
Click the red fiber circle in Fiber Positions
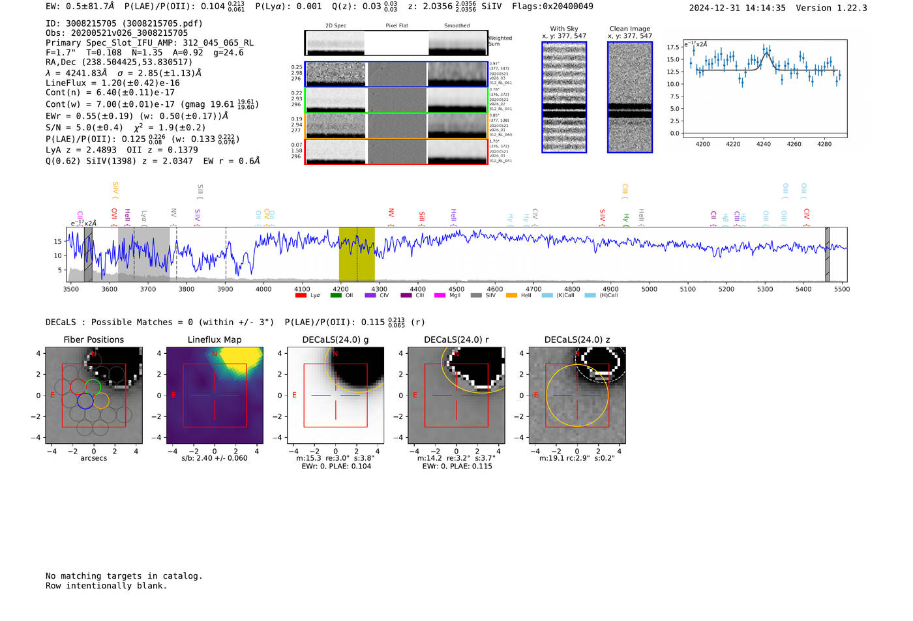click(x=78, y=387)
